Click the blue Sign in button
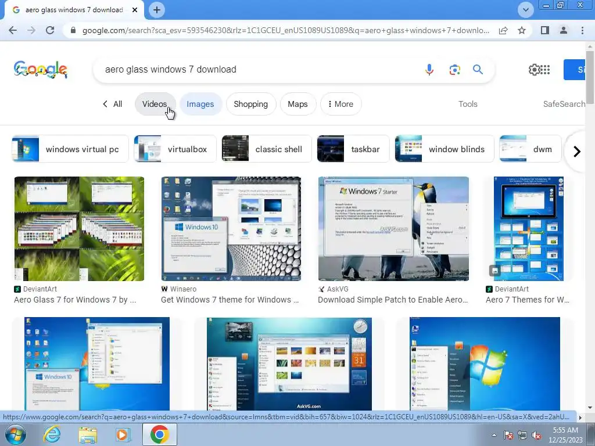The height and width of the screenshot is (446, 595). coord(575,70)
